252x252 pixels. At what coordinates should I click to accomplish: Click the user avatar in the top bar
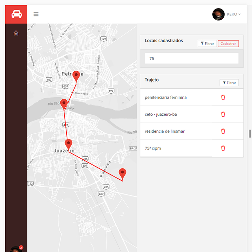point(218,14)
